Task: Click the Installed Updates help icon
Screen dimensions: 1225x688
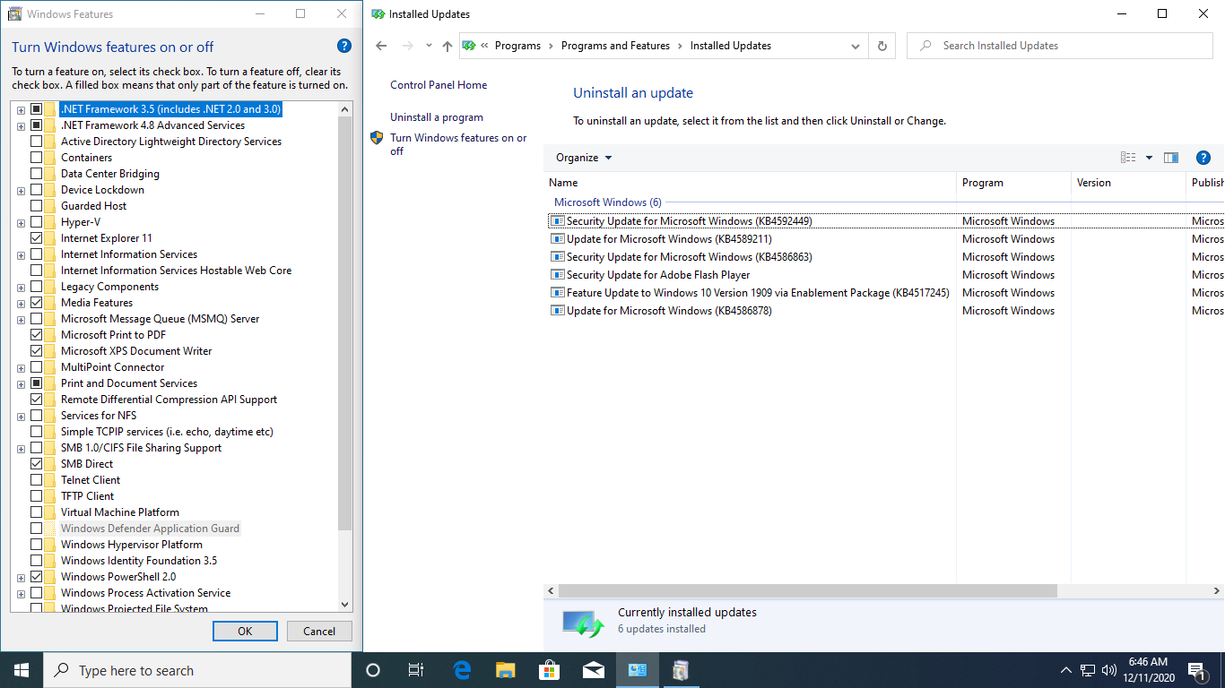Action: [x=1203, y=158]
